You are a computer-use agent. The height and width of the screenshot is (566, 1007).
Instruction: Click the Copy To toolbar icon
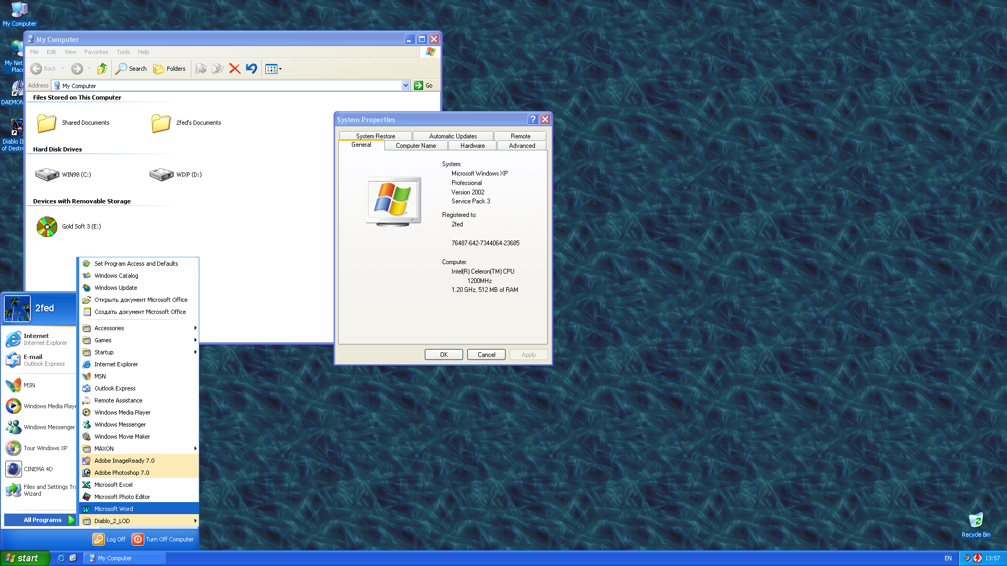tap(218, 69)
